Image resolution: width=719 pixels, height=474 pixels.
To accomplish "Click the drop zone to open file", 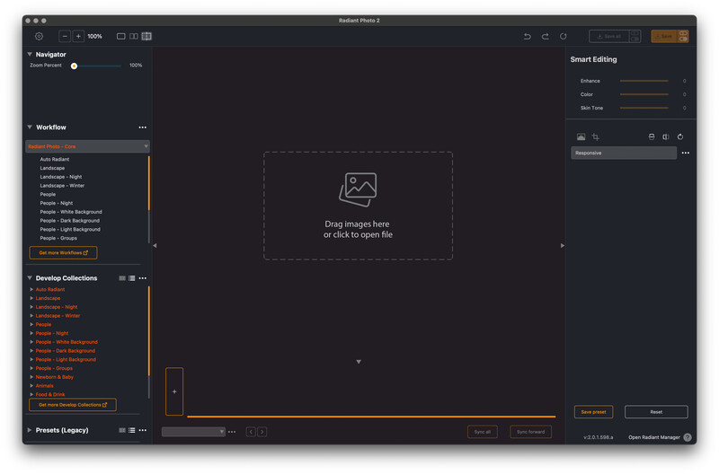I will tap(358, 206).
